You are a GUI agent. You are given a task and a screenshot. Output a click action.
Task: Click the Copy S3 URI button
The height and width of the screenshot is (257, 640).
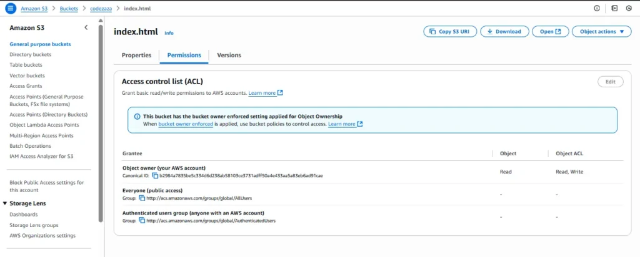(x=450, y=31)
